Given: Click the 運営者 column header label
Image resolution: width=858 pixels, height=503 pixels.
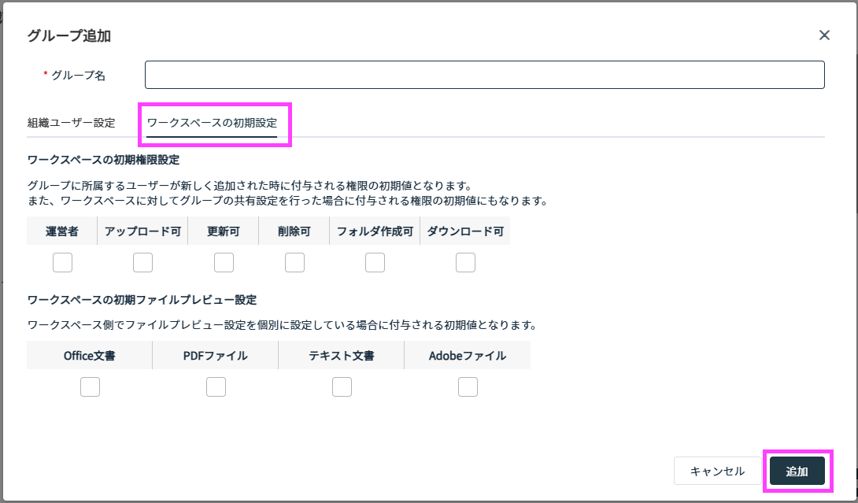Looking at the screenshot, I should tap(62, 231).
